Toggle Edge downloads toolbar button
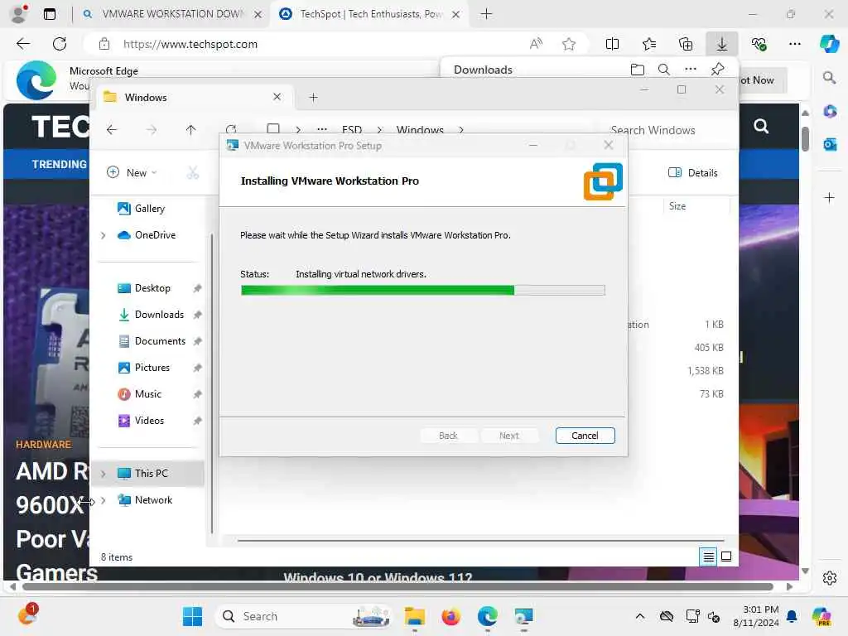Screen dimensions: 848x636 (x=722, y=44)
